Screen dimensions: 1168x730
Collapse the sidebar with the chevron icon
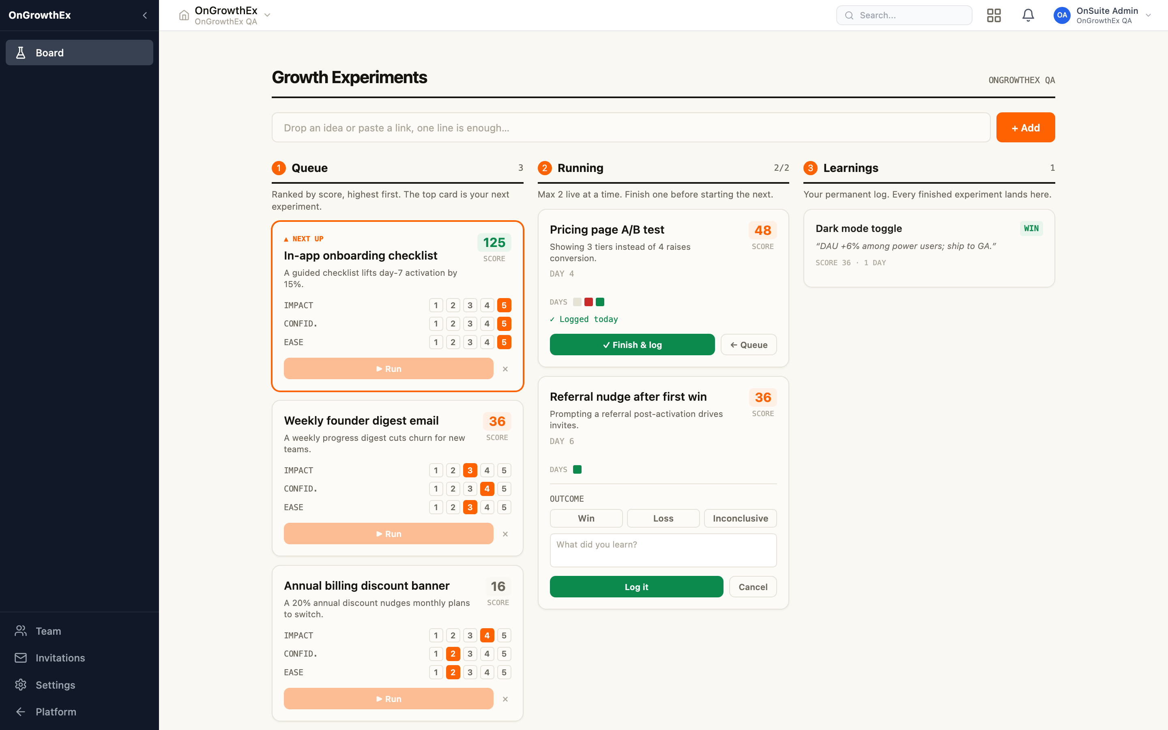coord(145,15)
